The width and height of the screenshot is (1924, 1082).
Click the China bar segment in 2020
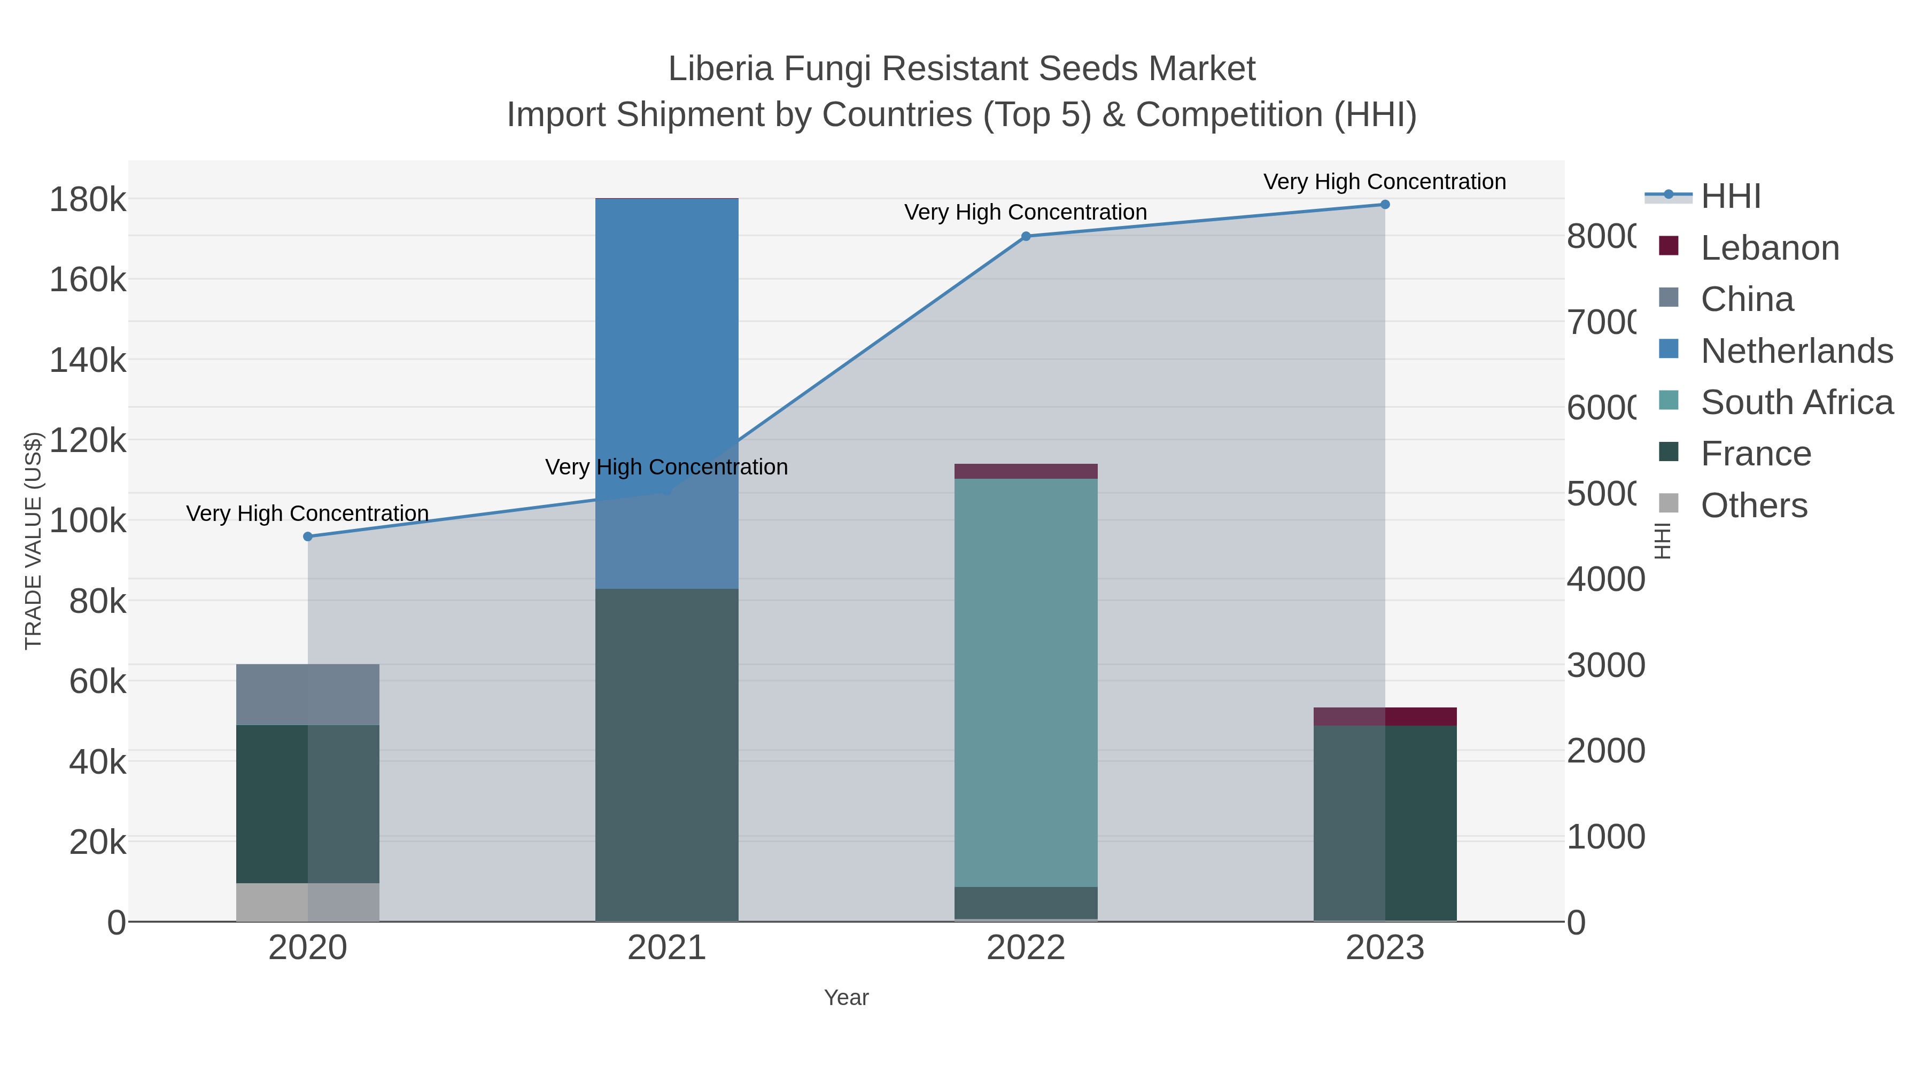(308, 695)
